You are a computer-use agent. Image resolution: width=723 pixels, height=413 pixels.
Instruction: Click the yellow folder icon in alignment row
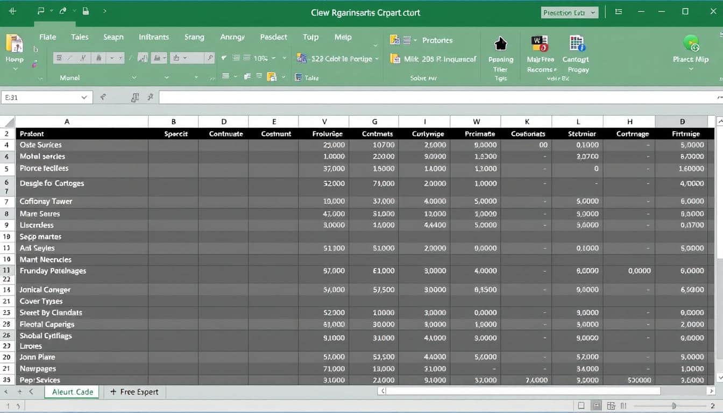(x=272, y=77)
